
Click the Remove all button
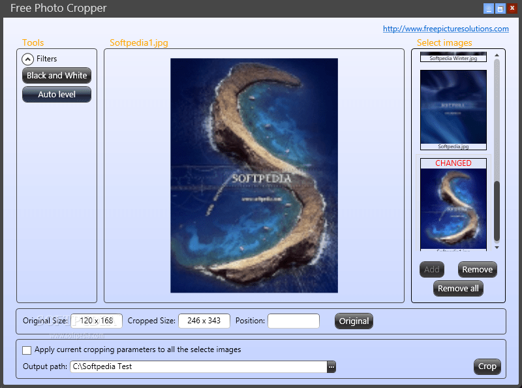click(458, 288)
